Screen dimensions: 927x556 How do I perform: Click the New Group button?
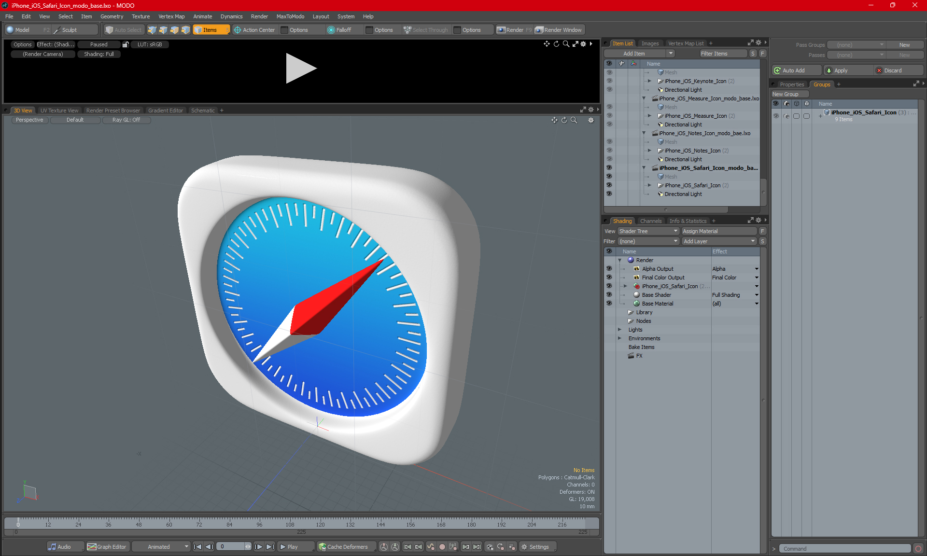tap(789, 94)
